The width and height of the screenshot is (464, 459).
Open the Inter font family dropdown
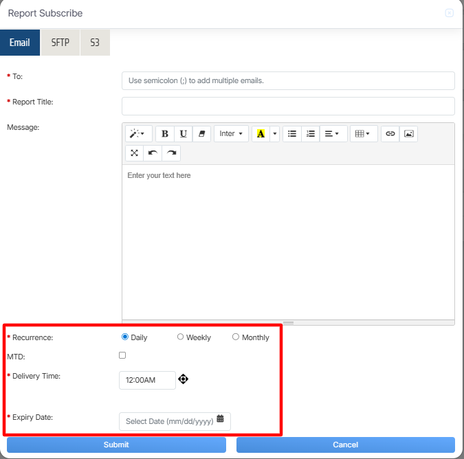point(231,134)
